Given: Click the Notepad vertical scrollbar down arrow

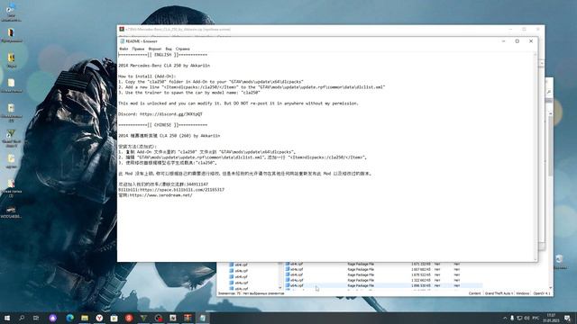Looking at the screenshot, I should click(535, 259).
